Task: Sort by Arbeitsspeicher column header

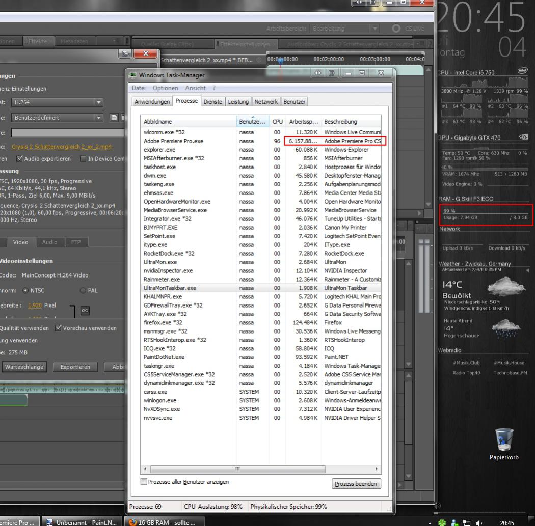Action: (303, 122)
